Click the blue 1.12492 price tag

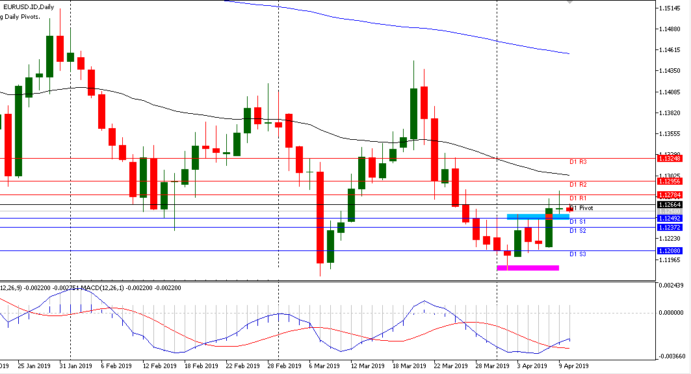(670, 219)
